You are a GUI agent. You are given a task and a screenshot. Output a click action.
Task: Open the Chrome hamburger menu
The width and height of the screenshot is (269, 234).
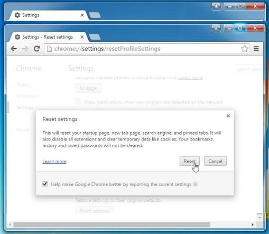click(256, 49)
